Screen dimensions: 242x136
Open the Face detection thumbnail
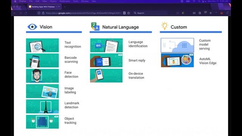(42, 76)
